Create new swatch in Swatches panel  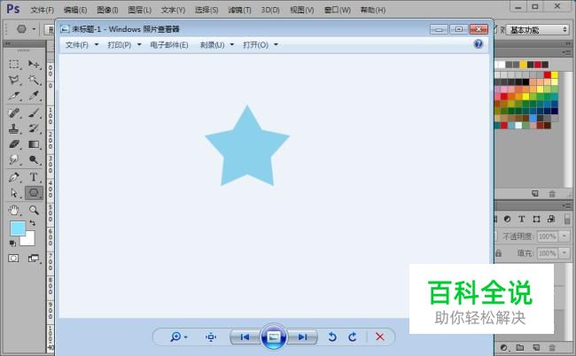tap(535, 193)
